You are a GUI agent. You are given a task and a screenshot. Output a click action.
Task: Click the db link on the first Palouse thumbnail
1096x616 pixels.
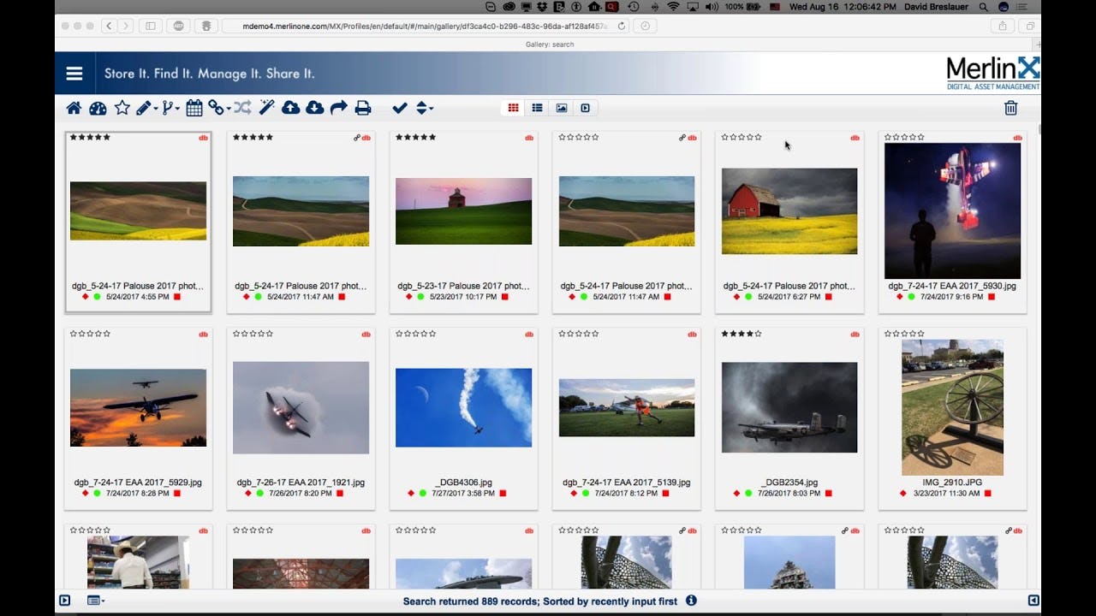click(x=204, y=137)
